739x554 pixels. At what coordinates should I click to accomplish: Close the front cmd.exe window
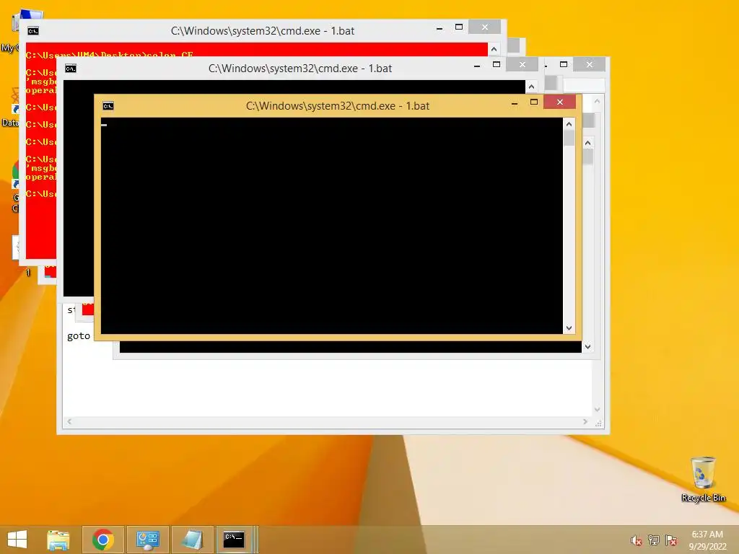(x=559, y=102)
